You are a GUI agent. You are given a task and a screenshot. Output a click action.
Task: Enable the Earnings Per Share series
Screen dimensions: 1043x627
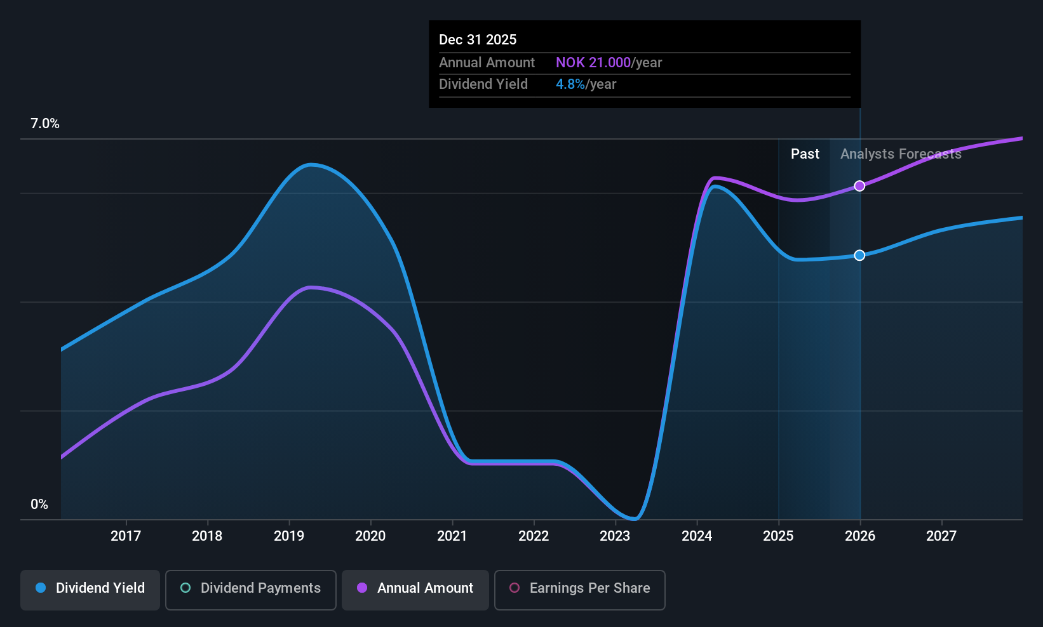click(580, 590)
